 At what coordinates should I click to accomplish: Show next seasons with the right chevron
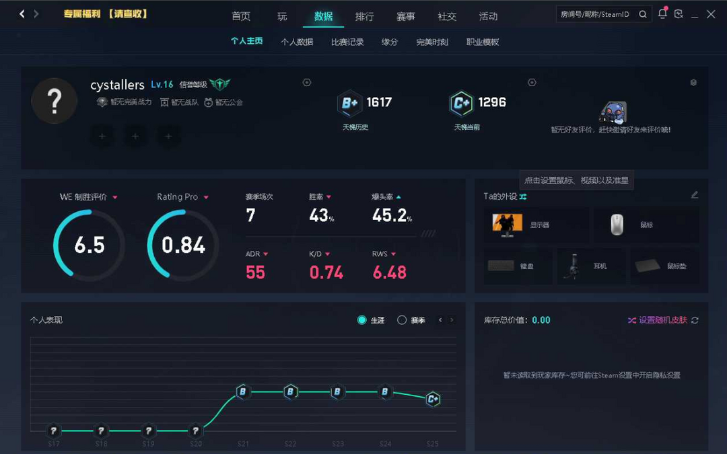(452, 320)
